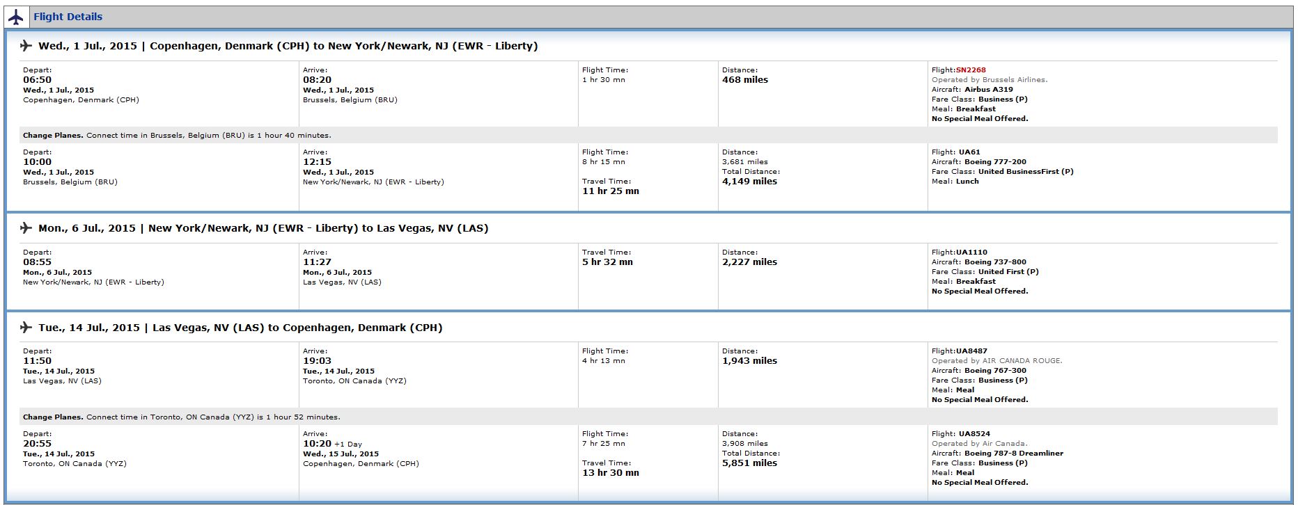Click the 3,908 miles distance
The height and width of the screenshot is (505, 1298).
pos(745,444)
